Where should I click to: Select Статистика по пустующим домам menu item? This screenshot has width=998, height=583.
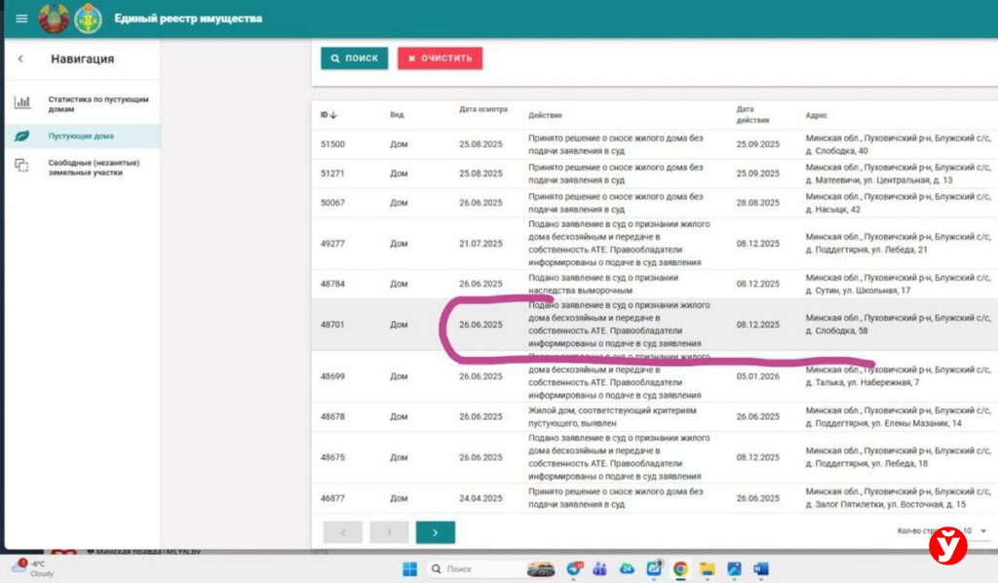98,103
